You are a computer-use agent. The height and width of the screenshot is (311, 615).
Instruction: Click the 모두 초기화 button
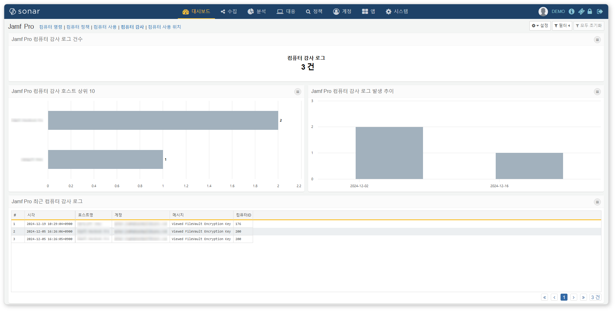pyautogui.click(x=589, y=26)
